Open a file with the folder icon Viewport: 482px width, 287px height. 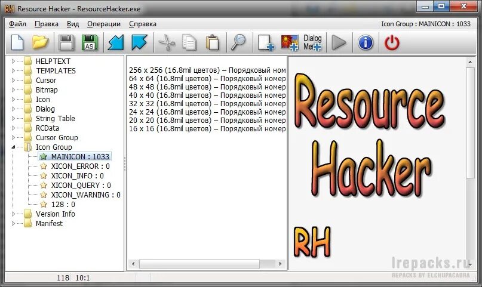coord(40,42)
